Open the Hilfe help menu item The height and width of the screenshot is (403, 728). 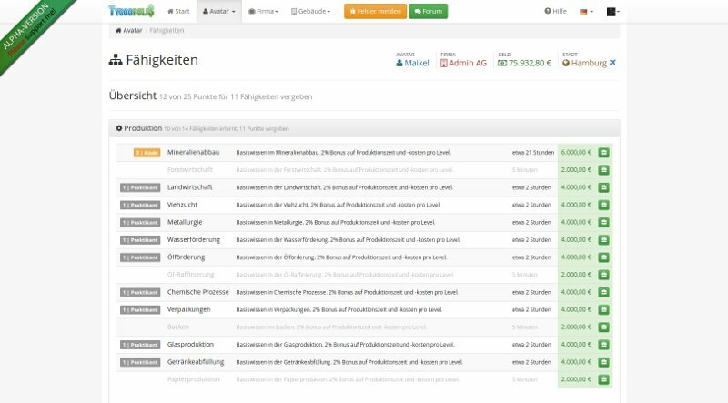555,12
